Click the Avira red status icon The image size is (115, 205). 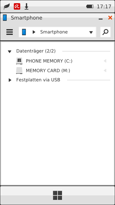pyautogui.click(x=17, y=6)
